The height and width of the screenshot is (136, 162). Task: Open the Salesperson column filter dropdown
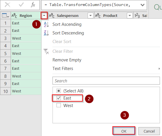[x=91, y=15]
